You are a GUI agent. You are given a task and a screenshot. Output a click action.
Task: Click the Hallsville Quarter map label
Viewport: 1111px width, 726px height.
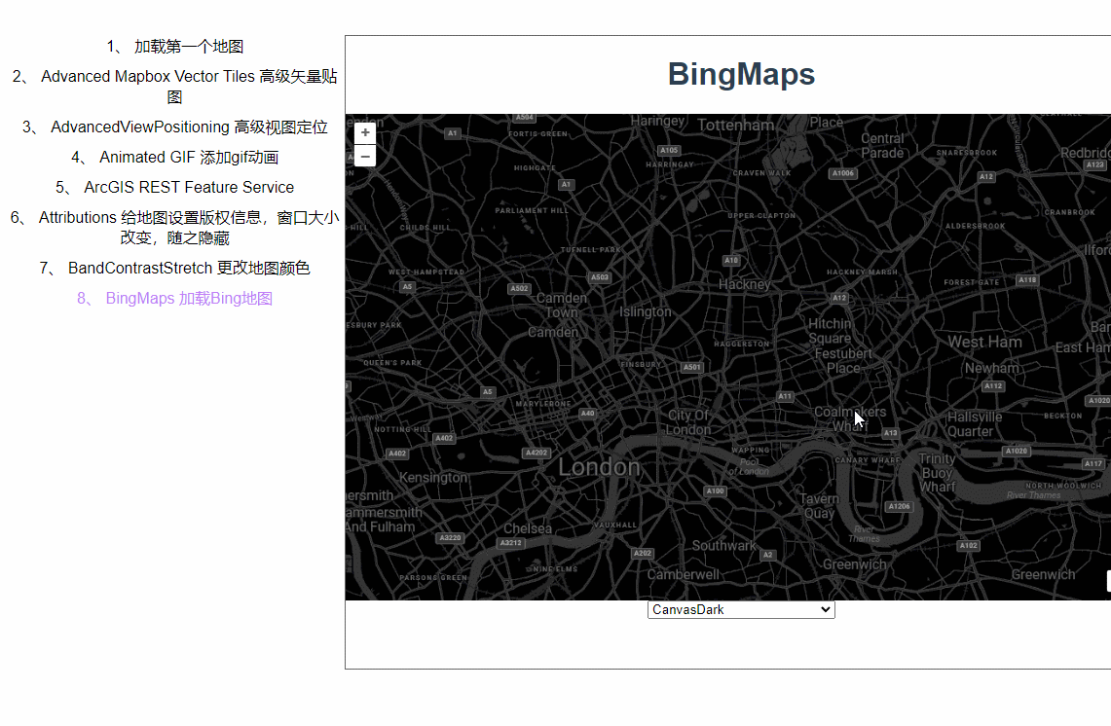click(x=975, y=424)
